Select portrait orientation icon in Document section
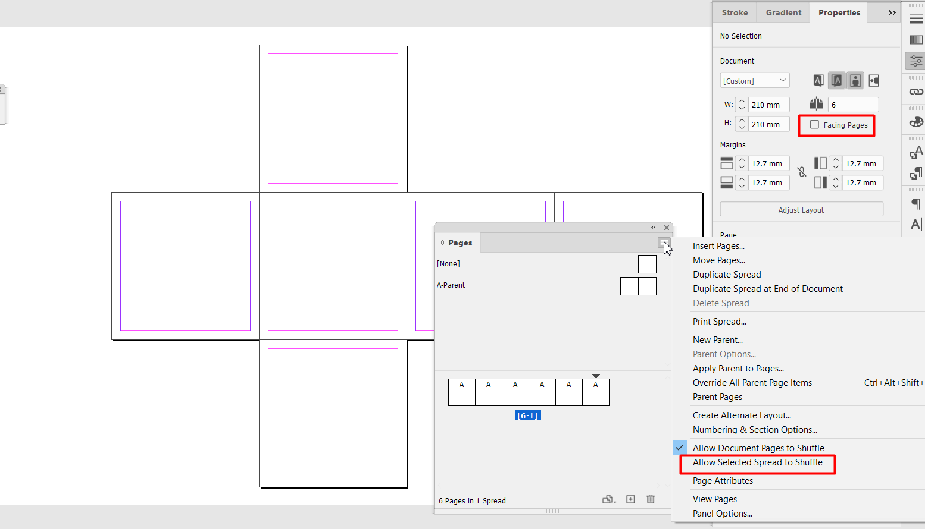The width and height of the screenshot is (925, 529). (855, 81)
